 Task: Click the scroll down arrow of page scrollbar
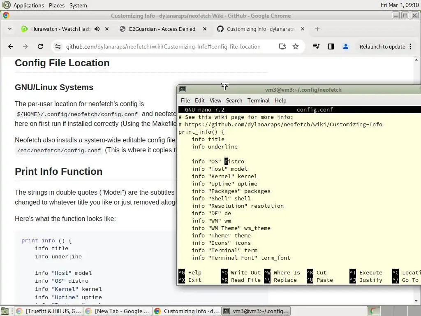pyautogui.click(x=416, y=301)
